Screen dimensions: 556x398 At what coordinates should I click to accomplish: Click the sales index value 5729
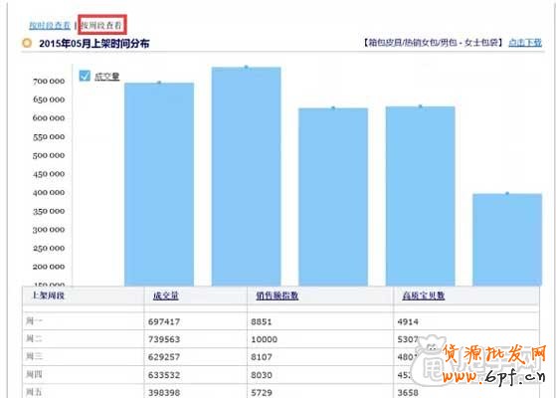(262, 393)
